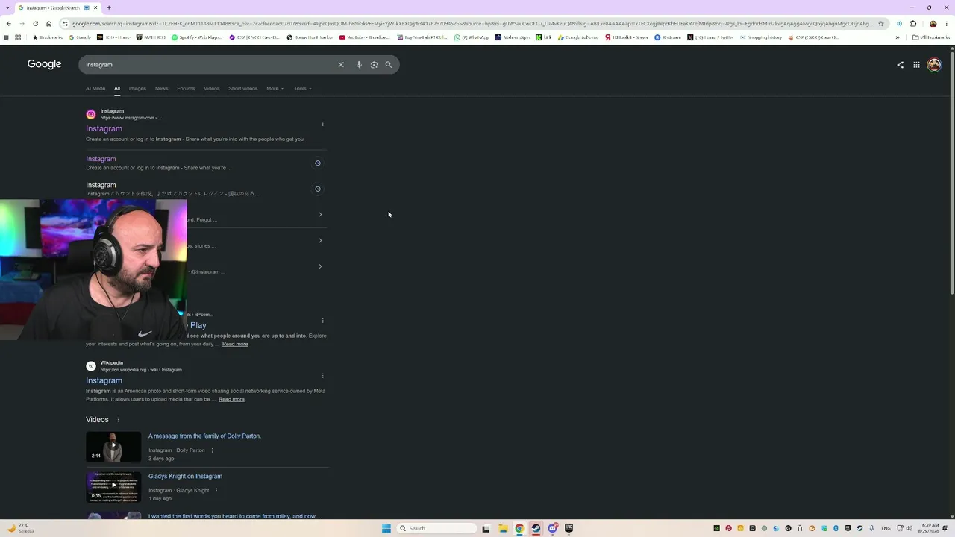955x537 pixels.
Task: Click the Google search input field
Action: pos(209,65)
